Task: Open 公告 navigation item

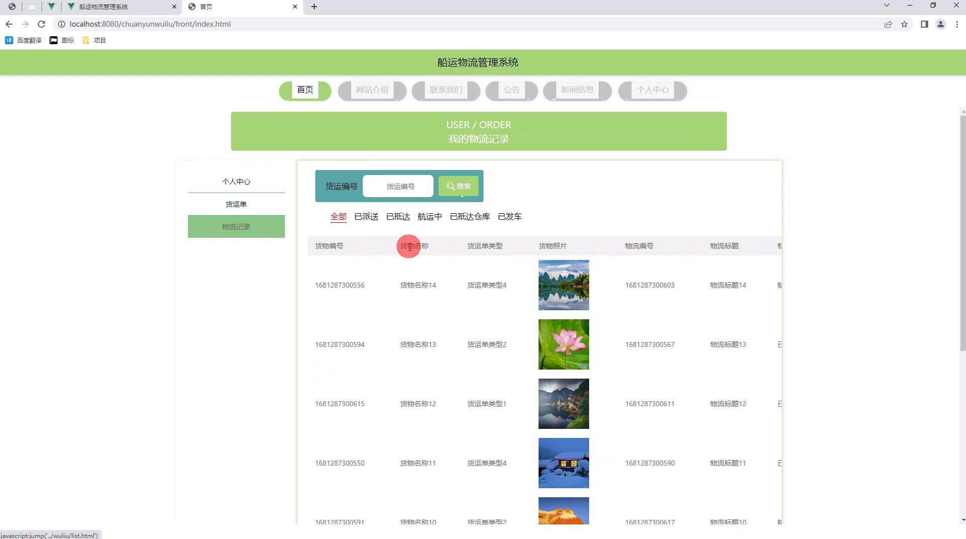Action: 512,91
